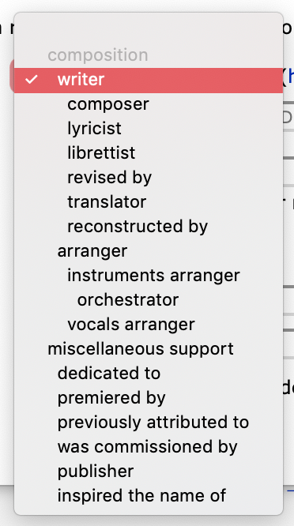Image resolution: width=294 pixels, height=526 pixels.
Task: Choose the arranger option
Action: (149, 251)
